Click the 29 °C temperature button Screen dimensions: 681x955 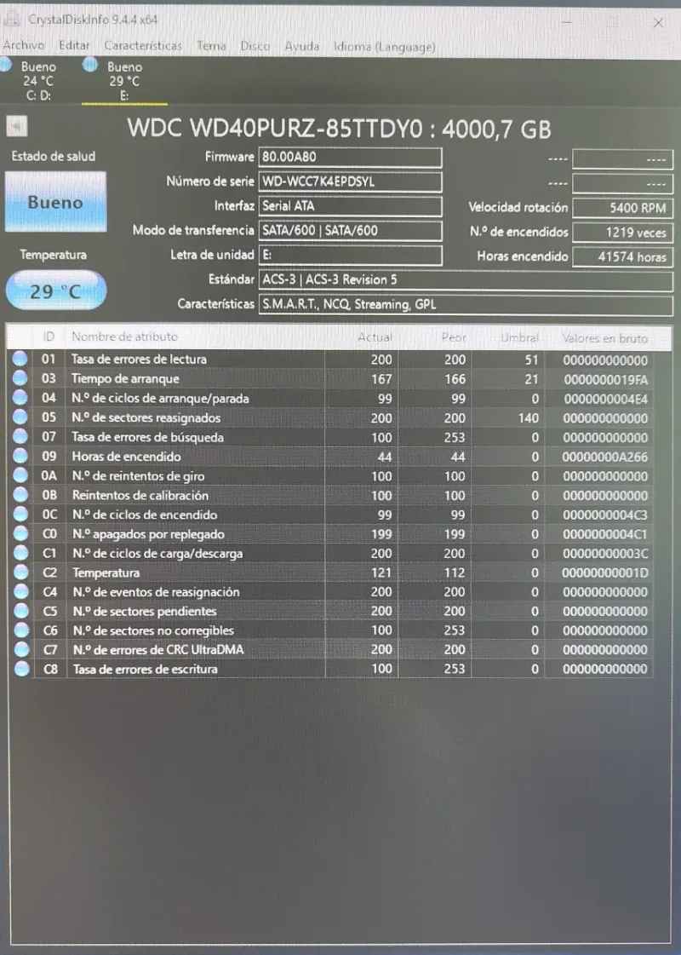(x=55, y=291)
